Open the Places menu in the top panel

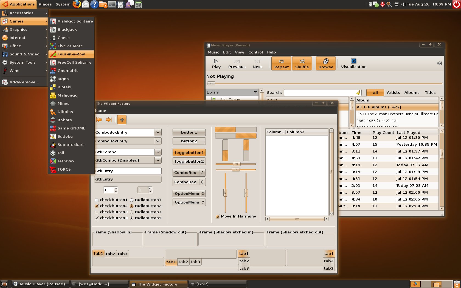45,4
